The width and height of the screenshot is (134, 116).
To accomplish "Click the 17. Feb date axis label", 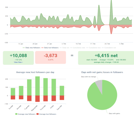I will pos(93,44).
